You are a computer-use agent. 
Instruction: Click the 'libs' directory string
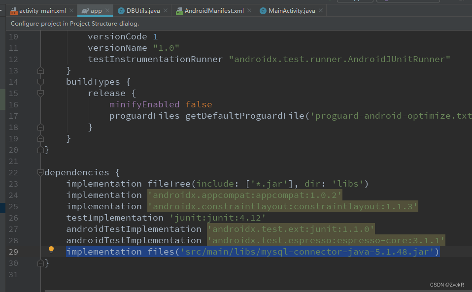click(x=348, y=184)
